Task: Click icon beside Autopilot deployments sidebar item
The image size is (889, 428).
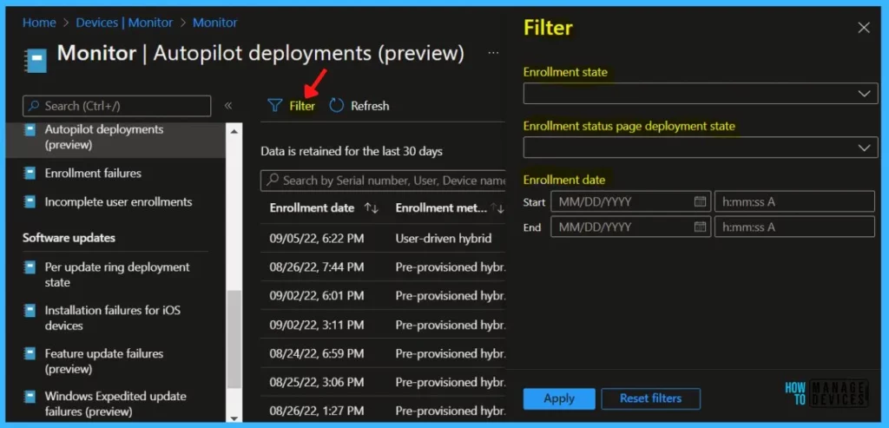Action: (30, 130)
